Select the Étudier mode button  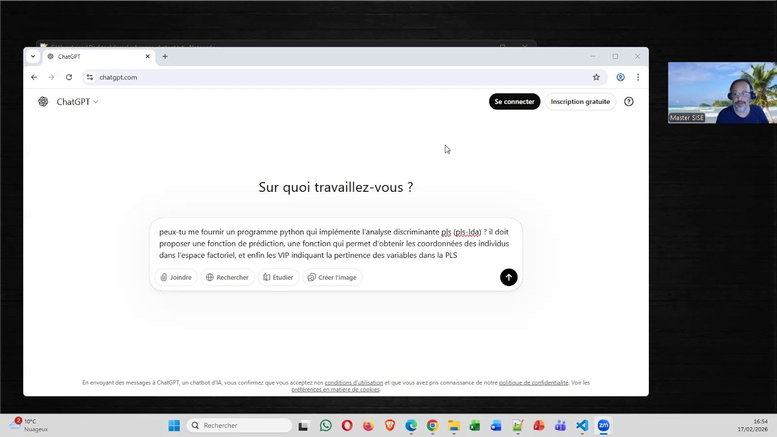point(278,277)
